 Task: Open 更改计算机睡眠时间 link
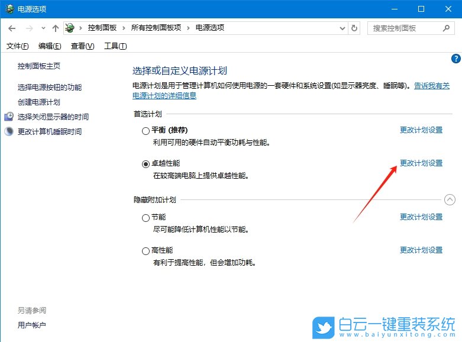point(50,132)
